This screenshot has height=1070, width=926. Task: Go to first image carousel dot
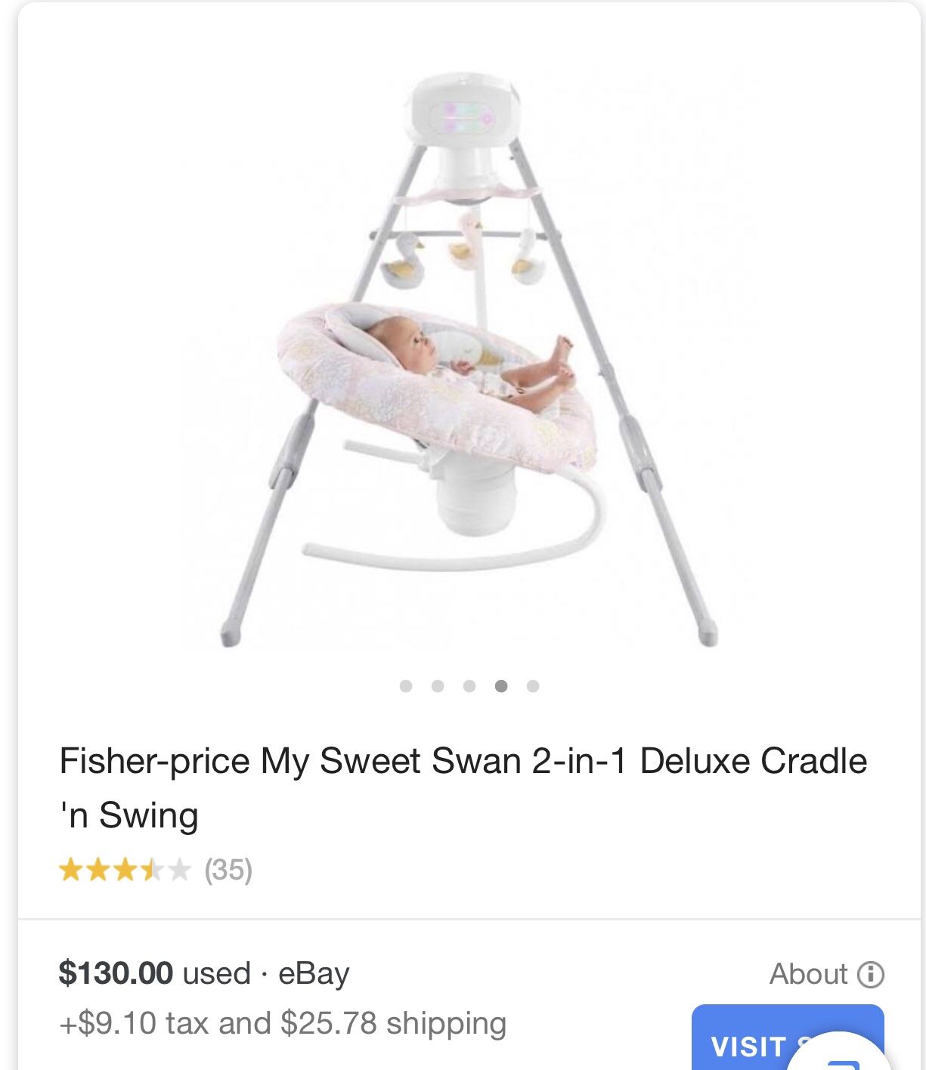point(406,686)
